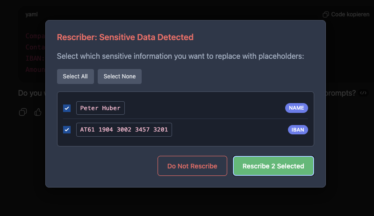Click the AT61 1904 3002 3457 3201 field
The height and width of the screenshot is (216, 374).
[124, 130]
